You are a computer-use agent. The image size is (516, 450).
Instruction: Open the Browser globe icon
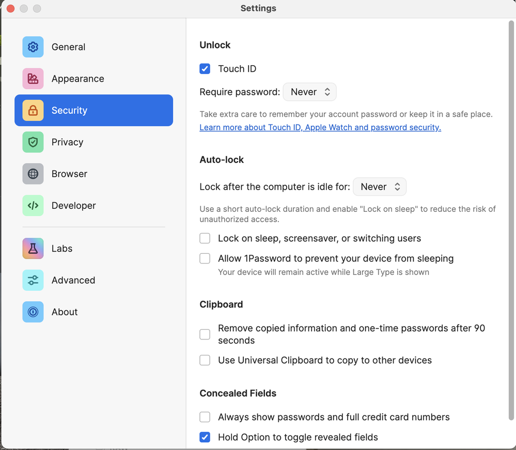coord(33,174)
